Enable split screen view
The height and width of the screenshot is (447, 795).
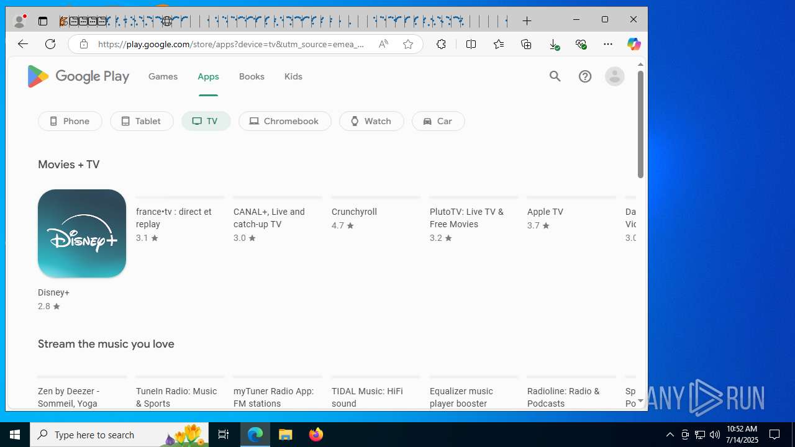coord(471,44)
